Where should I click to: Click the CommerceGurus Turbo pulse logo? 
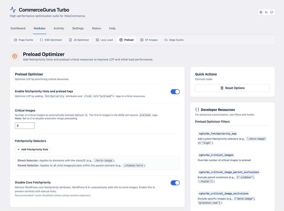pyautogui.click(x=13, y=10)
